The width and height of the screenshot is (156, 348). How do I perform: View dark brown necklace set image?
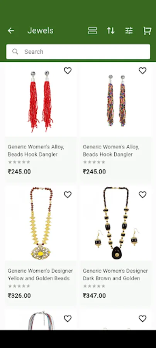click(116, 223)
